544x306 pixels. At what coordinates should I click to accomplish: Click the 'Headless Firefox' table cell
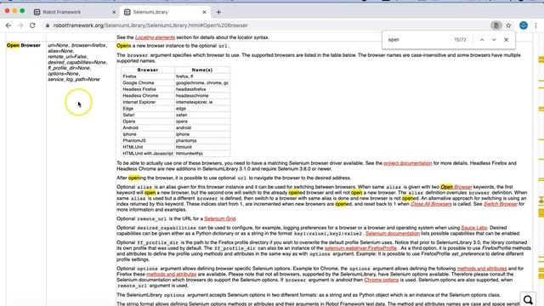(x=148, y=89)
